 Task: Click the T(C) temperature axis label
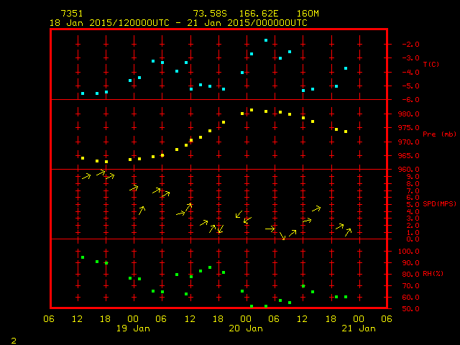(x=431, y=64)
